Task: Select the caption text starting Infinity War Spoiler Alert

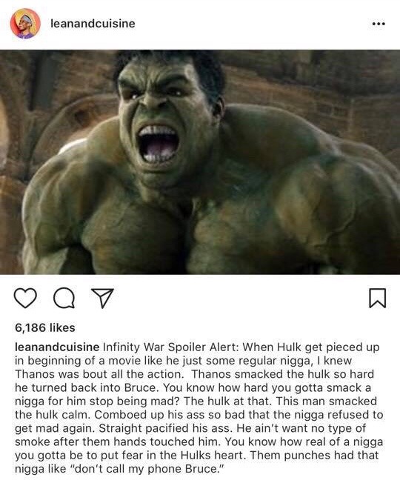Action: (x=199, y=407)
